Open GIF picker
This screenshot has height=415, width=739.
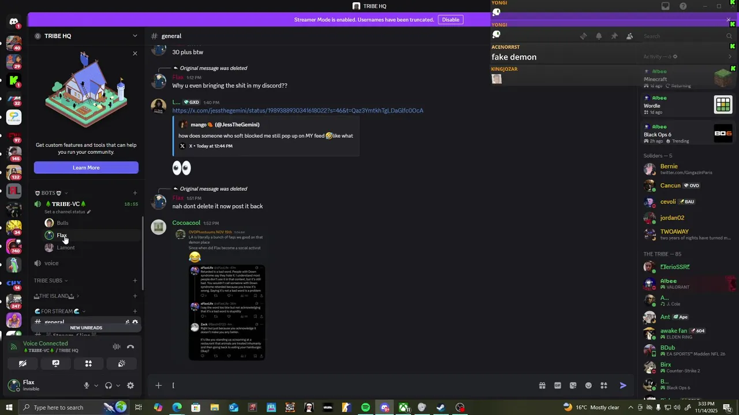click(x=558, y=386)
